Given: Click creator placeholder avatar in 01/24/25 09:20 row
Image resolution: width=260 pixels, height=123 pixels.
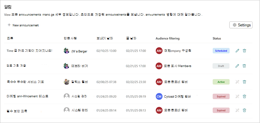Looking at the screenshot, I should tap(67, 96).
